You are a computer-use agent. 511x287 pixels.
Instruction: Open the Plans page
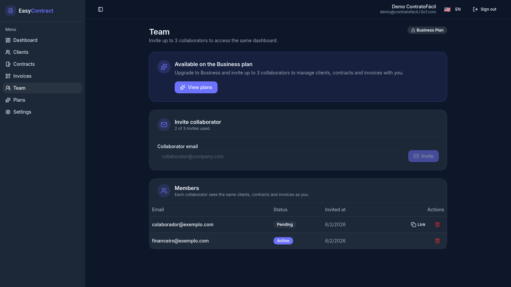click(x=42, y=100)
